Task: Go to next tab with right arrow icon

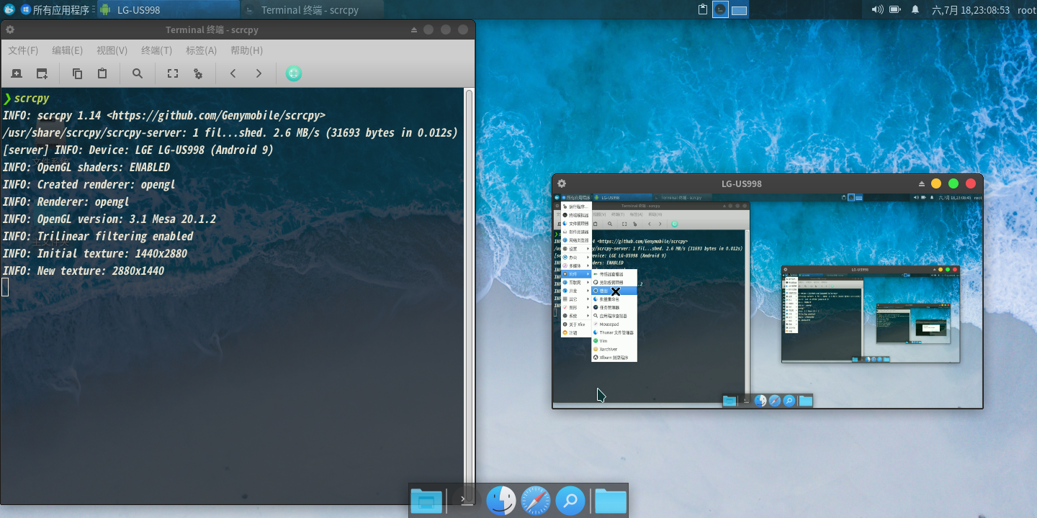Action: coord(259,73)
